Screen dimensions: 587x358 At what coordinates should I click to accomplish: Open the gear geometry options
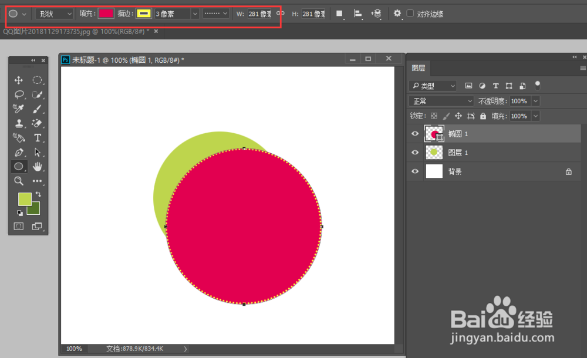point(397,13)
